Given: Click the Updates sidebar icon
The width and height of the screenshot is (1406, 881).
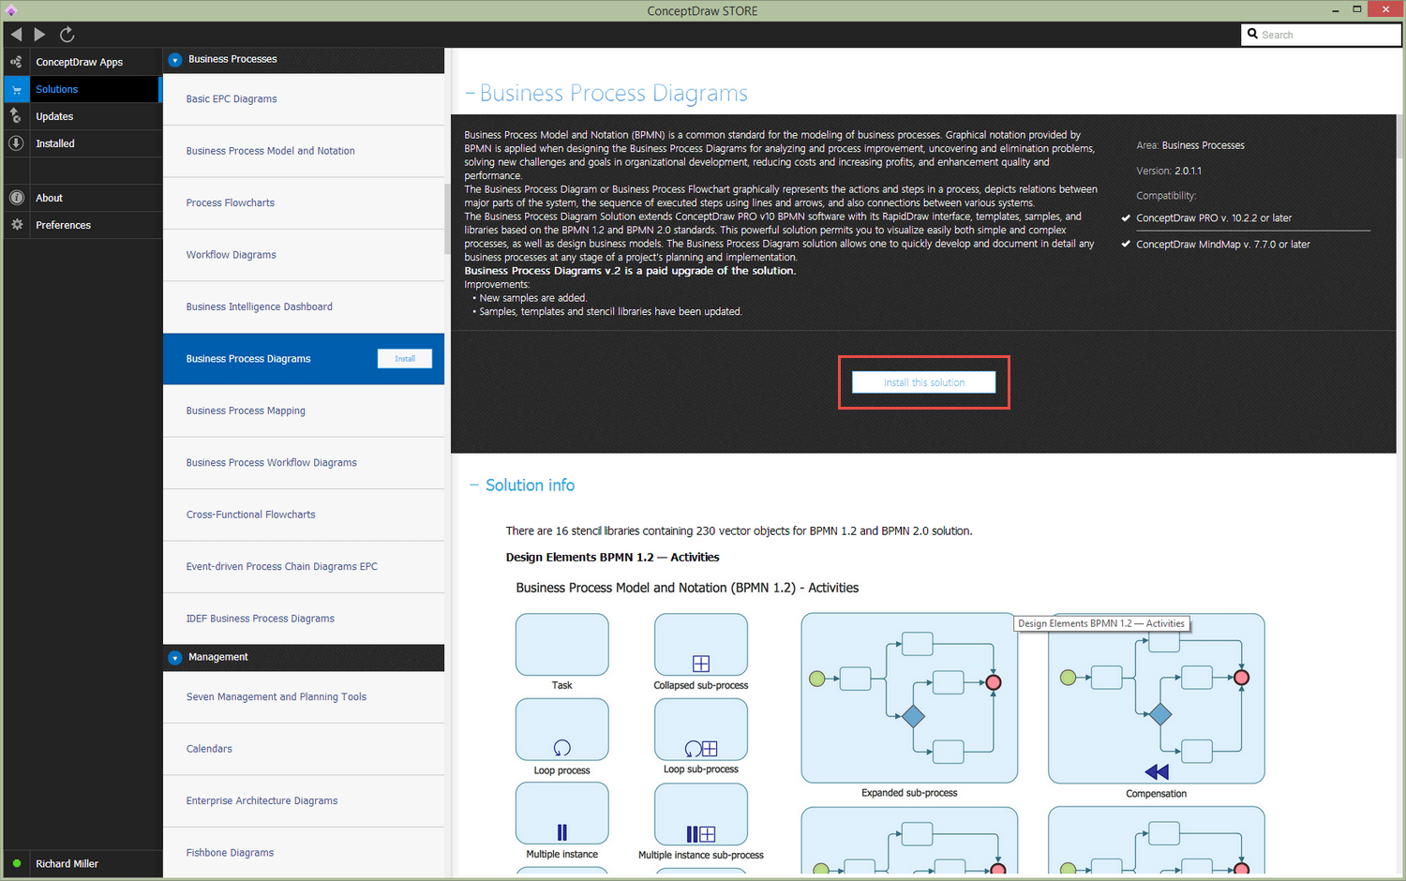Looking at the screenshot, I should pos(16,116).
